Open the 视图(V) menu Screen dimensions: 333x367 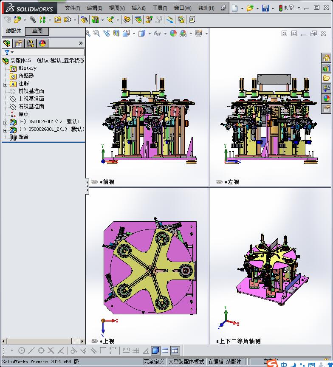pos(117,8)
